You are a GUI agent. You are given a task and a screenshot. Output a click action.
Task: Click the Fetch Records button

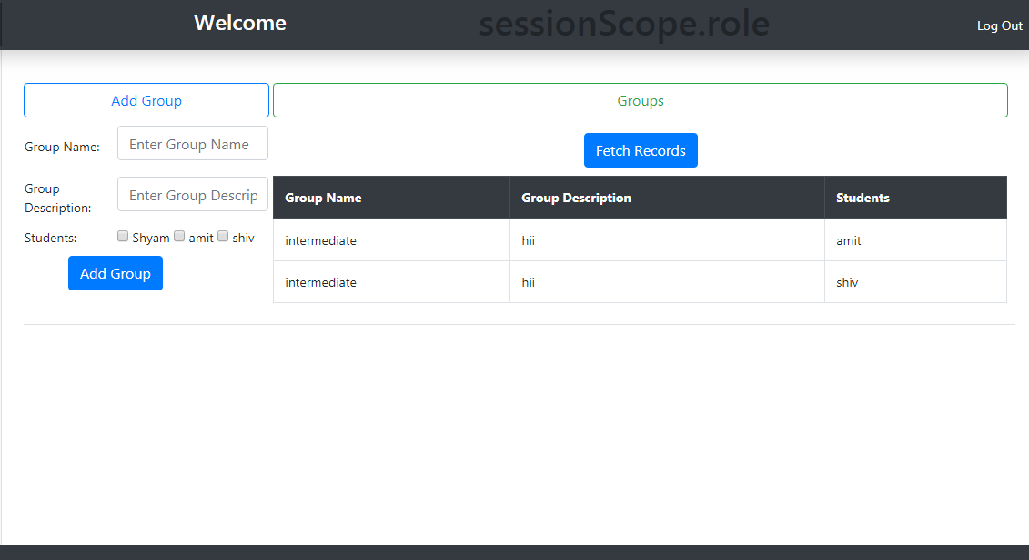pyautogui.click(x=641, y=150)
